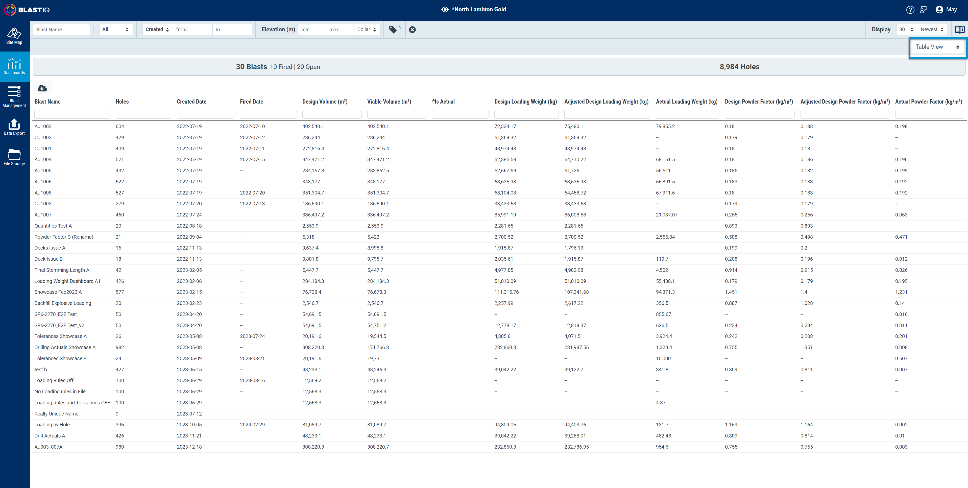This screenshot has width=968, height=488.
Task: Sort by Created Date column header
Action: tap(192, 102)
